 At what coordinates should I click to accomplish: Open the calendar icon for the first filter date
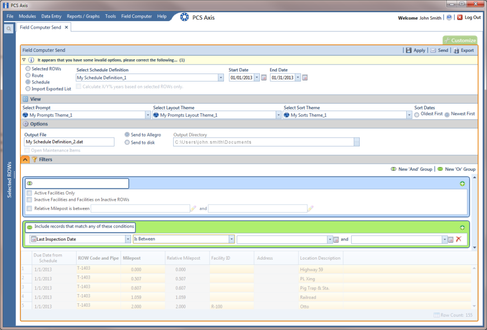click(x=336, y=240)
